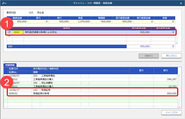
Task: Click the 借方 header in detail table
Action: tap(141, 70)
